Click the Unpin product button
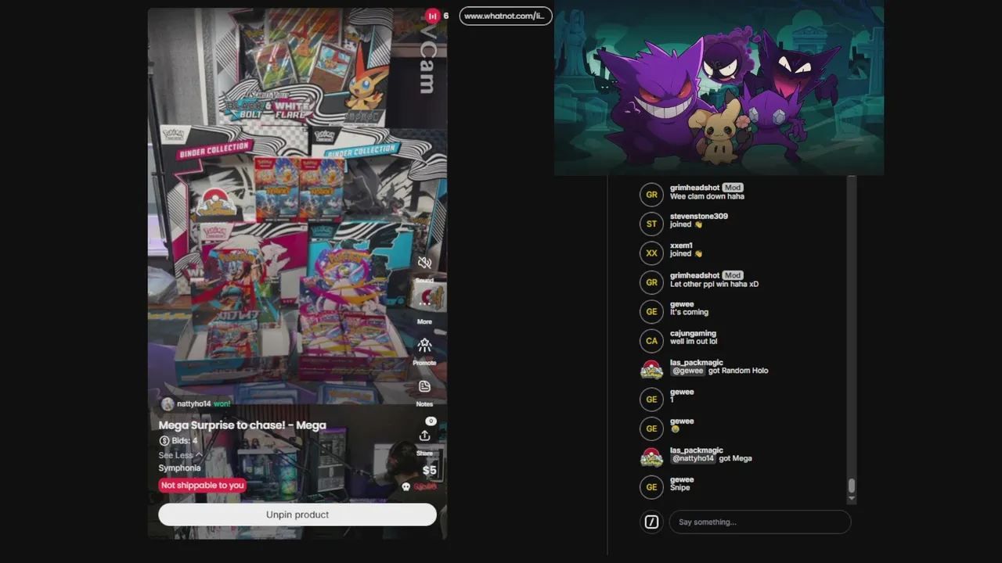Viewport: 1002px width, 563px height. [x=297, y=515]
